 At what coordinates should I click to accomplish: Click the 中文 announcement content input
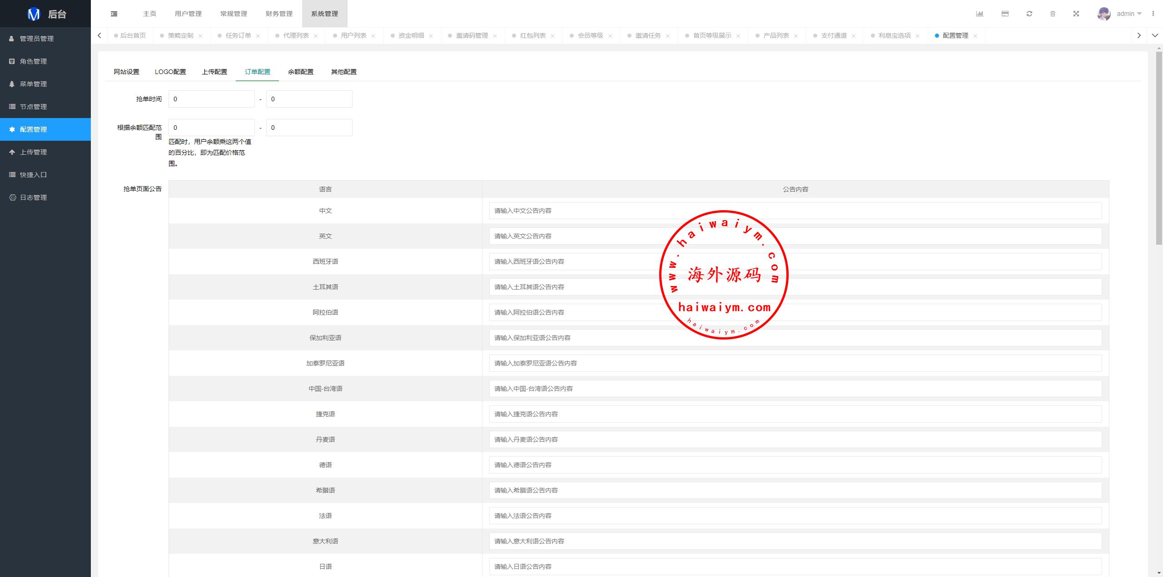(x=795, y=211)
